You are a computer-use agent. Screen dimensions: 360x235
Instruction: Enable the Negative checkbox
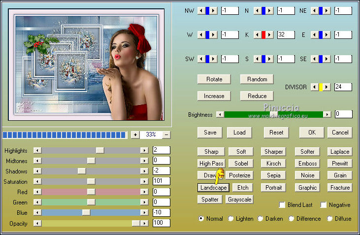pos(324,205)
